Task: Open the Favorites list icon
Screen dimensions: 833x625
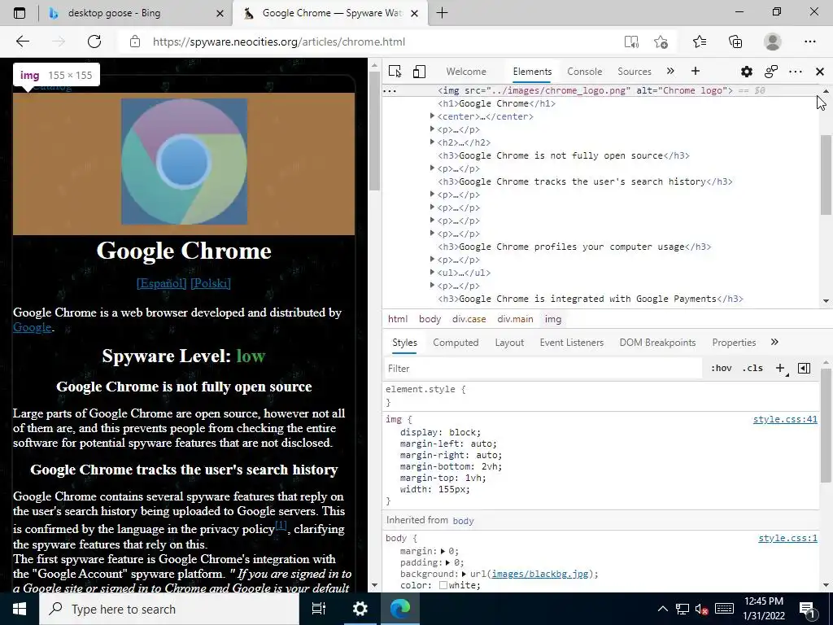Action: pos(700,42)
